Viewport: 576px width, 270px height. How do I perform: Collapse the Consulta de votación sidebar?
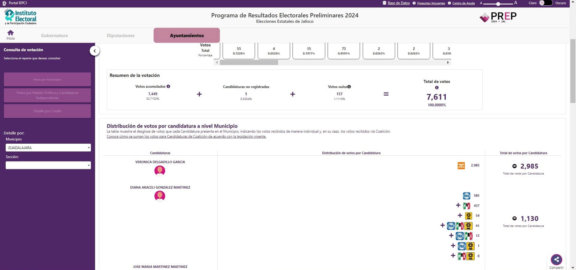click(94, 51)
